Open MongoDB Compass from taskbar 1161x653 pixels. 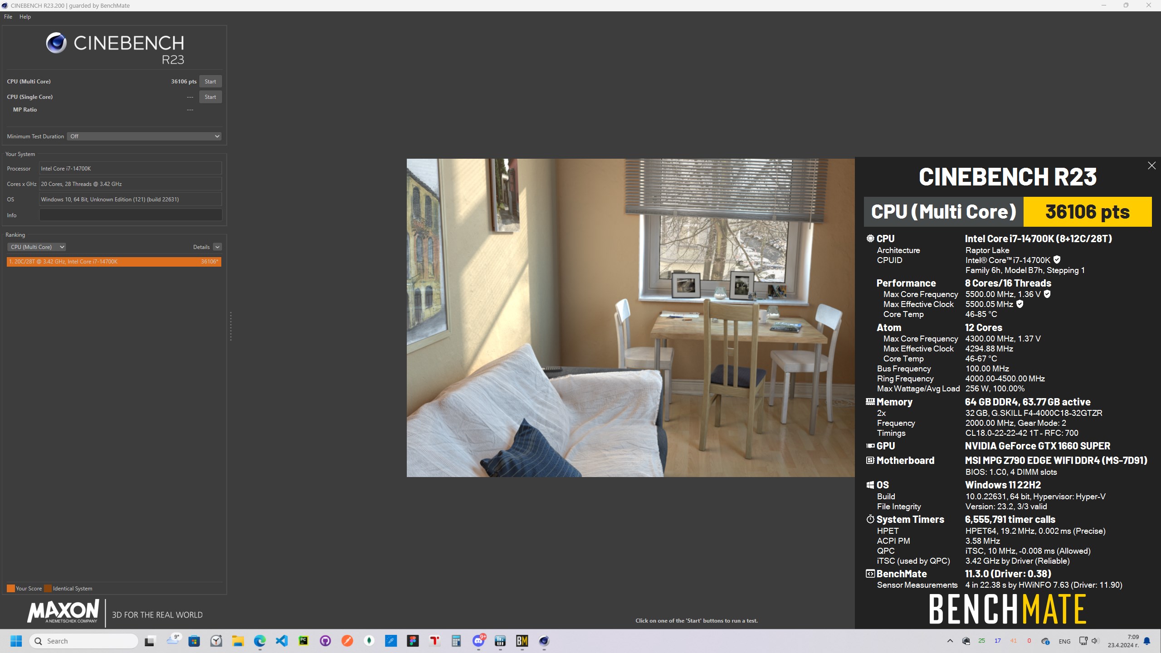pyautogui.click(x=369, y=641)
